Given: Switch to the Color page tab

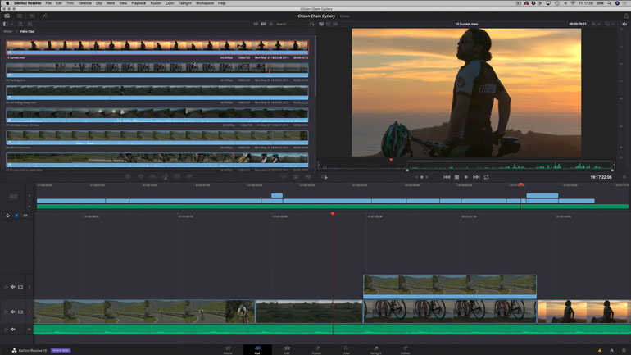Looking at the screenshot, I should coord(346,350).
